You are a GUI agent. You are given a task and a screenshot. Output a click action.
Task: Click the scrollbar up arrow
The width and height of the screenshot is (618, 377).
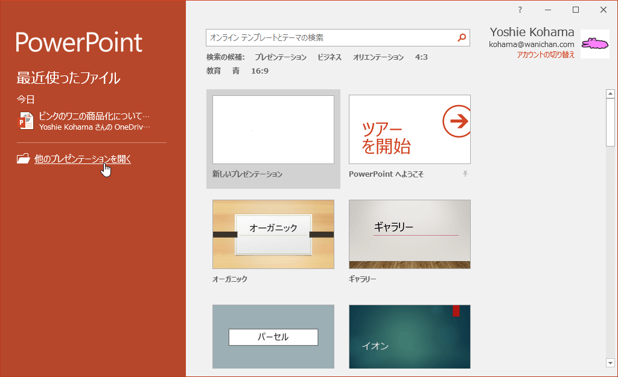point(611,93)
